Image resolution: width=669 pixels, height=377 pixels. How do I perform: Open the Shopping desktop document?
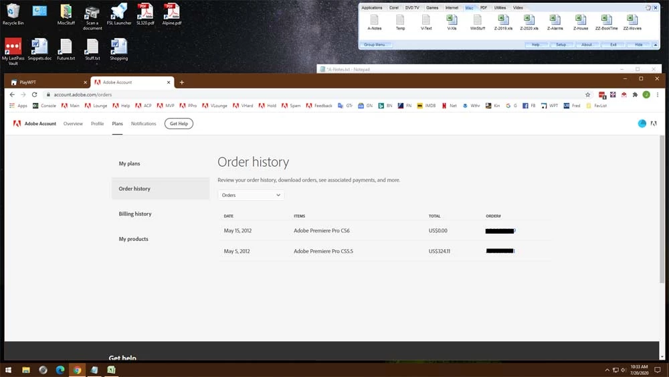[x=118, y=50]
